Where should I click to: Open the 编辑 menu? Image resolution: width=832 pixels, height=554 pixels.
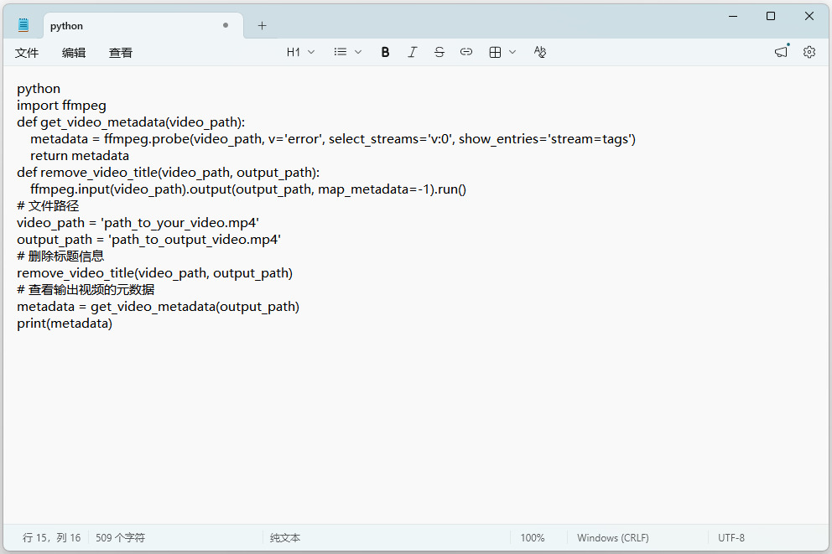(x=74, y=53)
